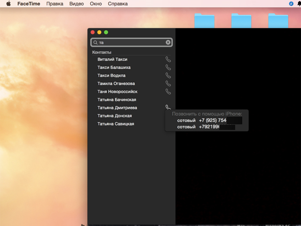
Task: Select contact Тамила Оганезова
Action: (116, 84)
